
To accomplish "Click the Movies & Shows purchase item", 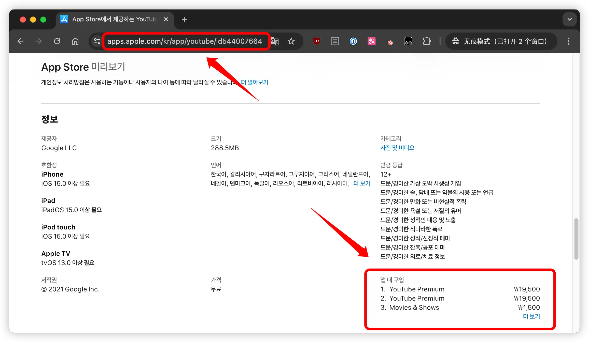I will (x=414, y=307).
